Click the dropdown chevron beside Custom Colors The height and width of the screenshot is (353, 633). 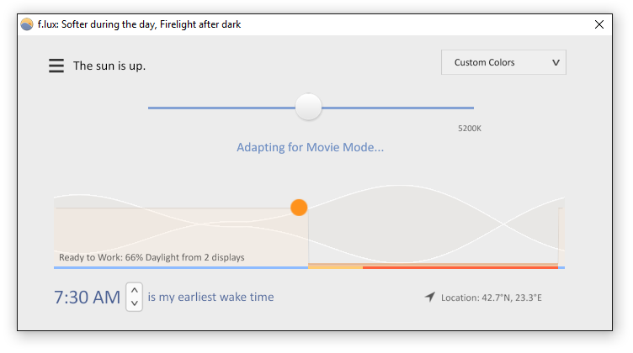point(556,62)
